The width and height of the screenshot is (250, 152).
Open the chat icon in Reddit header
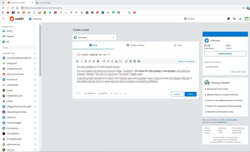[x=228, y=19]
